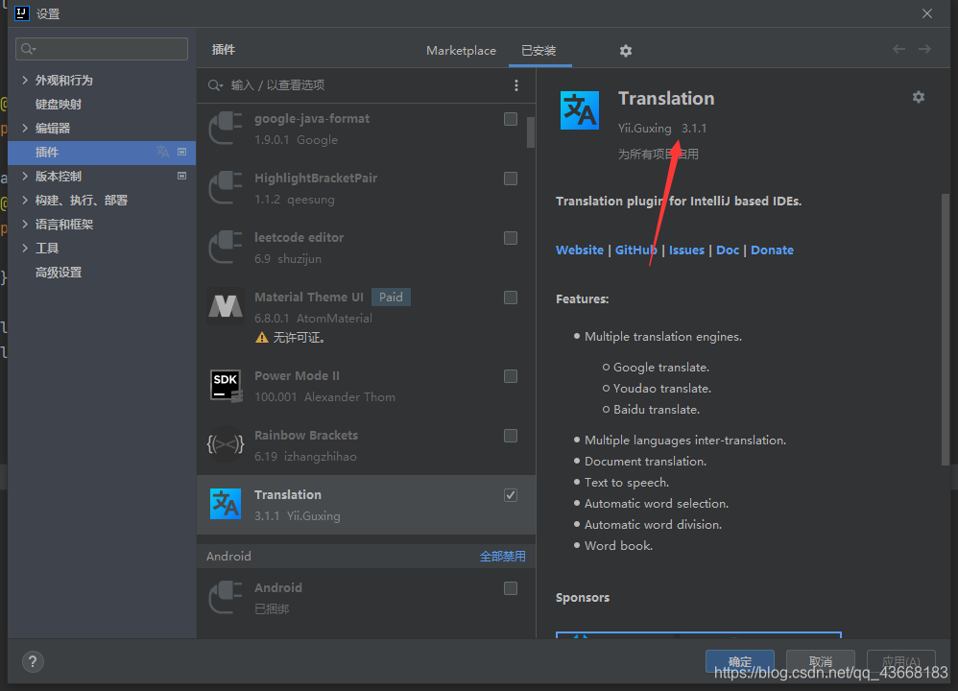Enable the Material Theme UI checkbox
The height and width of the screenshot is (691, 958).
point(511,298)
